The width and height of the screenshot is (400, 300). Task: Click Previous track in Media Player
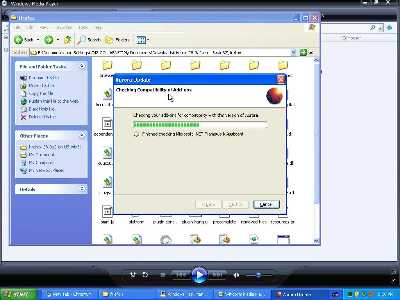click(181, 275)
